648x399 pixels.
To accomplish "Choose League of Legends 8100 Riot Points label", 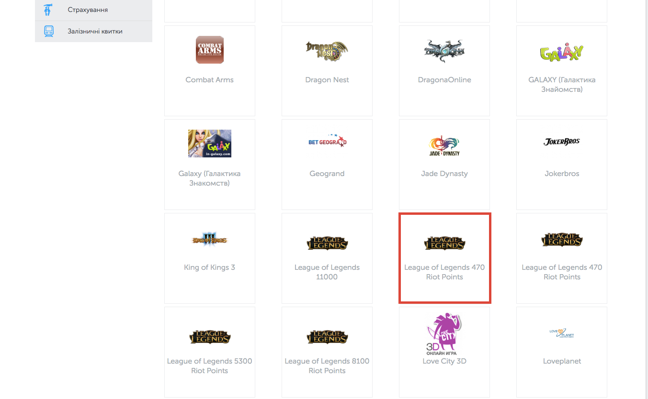I will coord(327,366).
